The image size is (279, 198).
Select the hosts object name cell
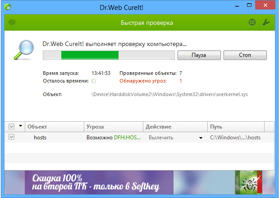coord(40,138)
